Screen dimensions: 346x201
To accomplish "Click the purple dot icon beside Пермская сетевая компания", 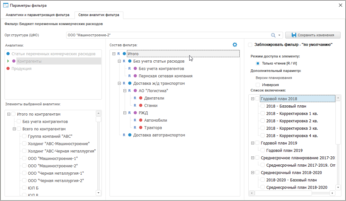I will pyautogui.click(x=135, y=76).
